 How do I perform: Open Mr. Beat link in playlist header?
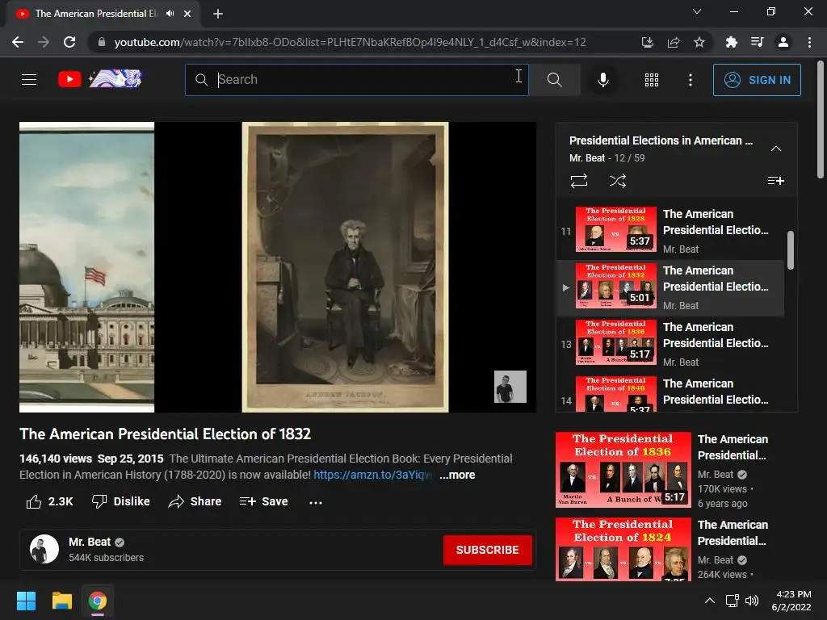click(x=587, y=157)
